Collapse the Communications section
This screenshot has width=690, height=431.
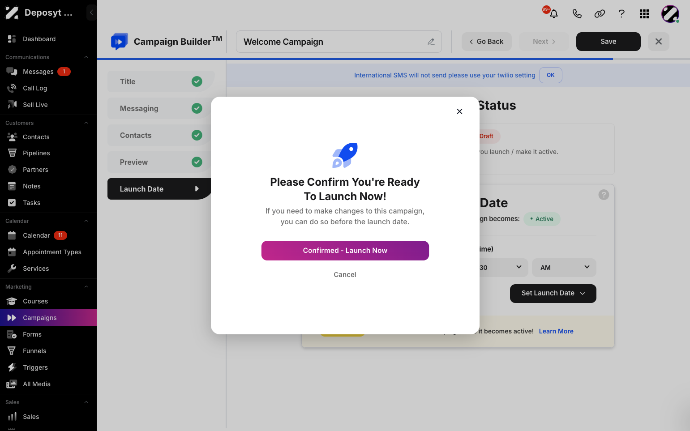click(x=86, y=57)
